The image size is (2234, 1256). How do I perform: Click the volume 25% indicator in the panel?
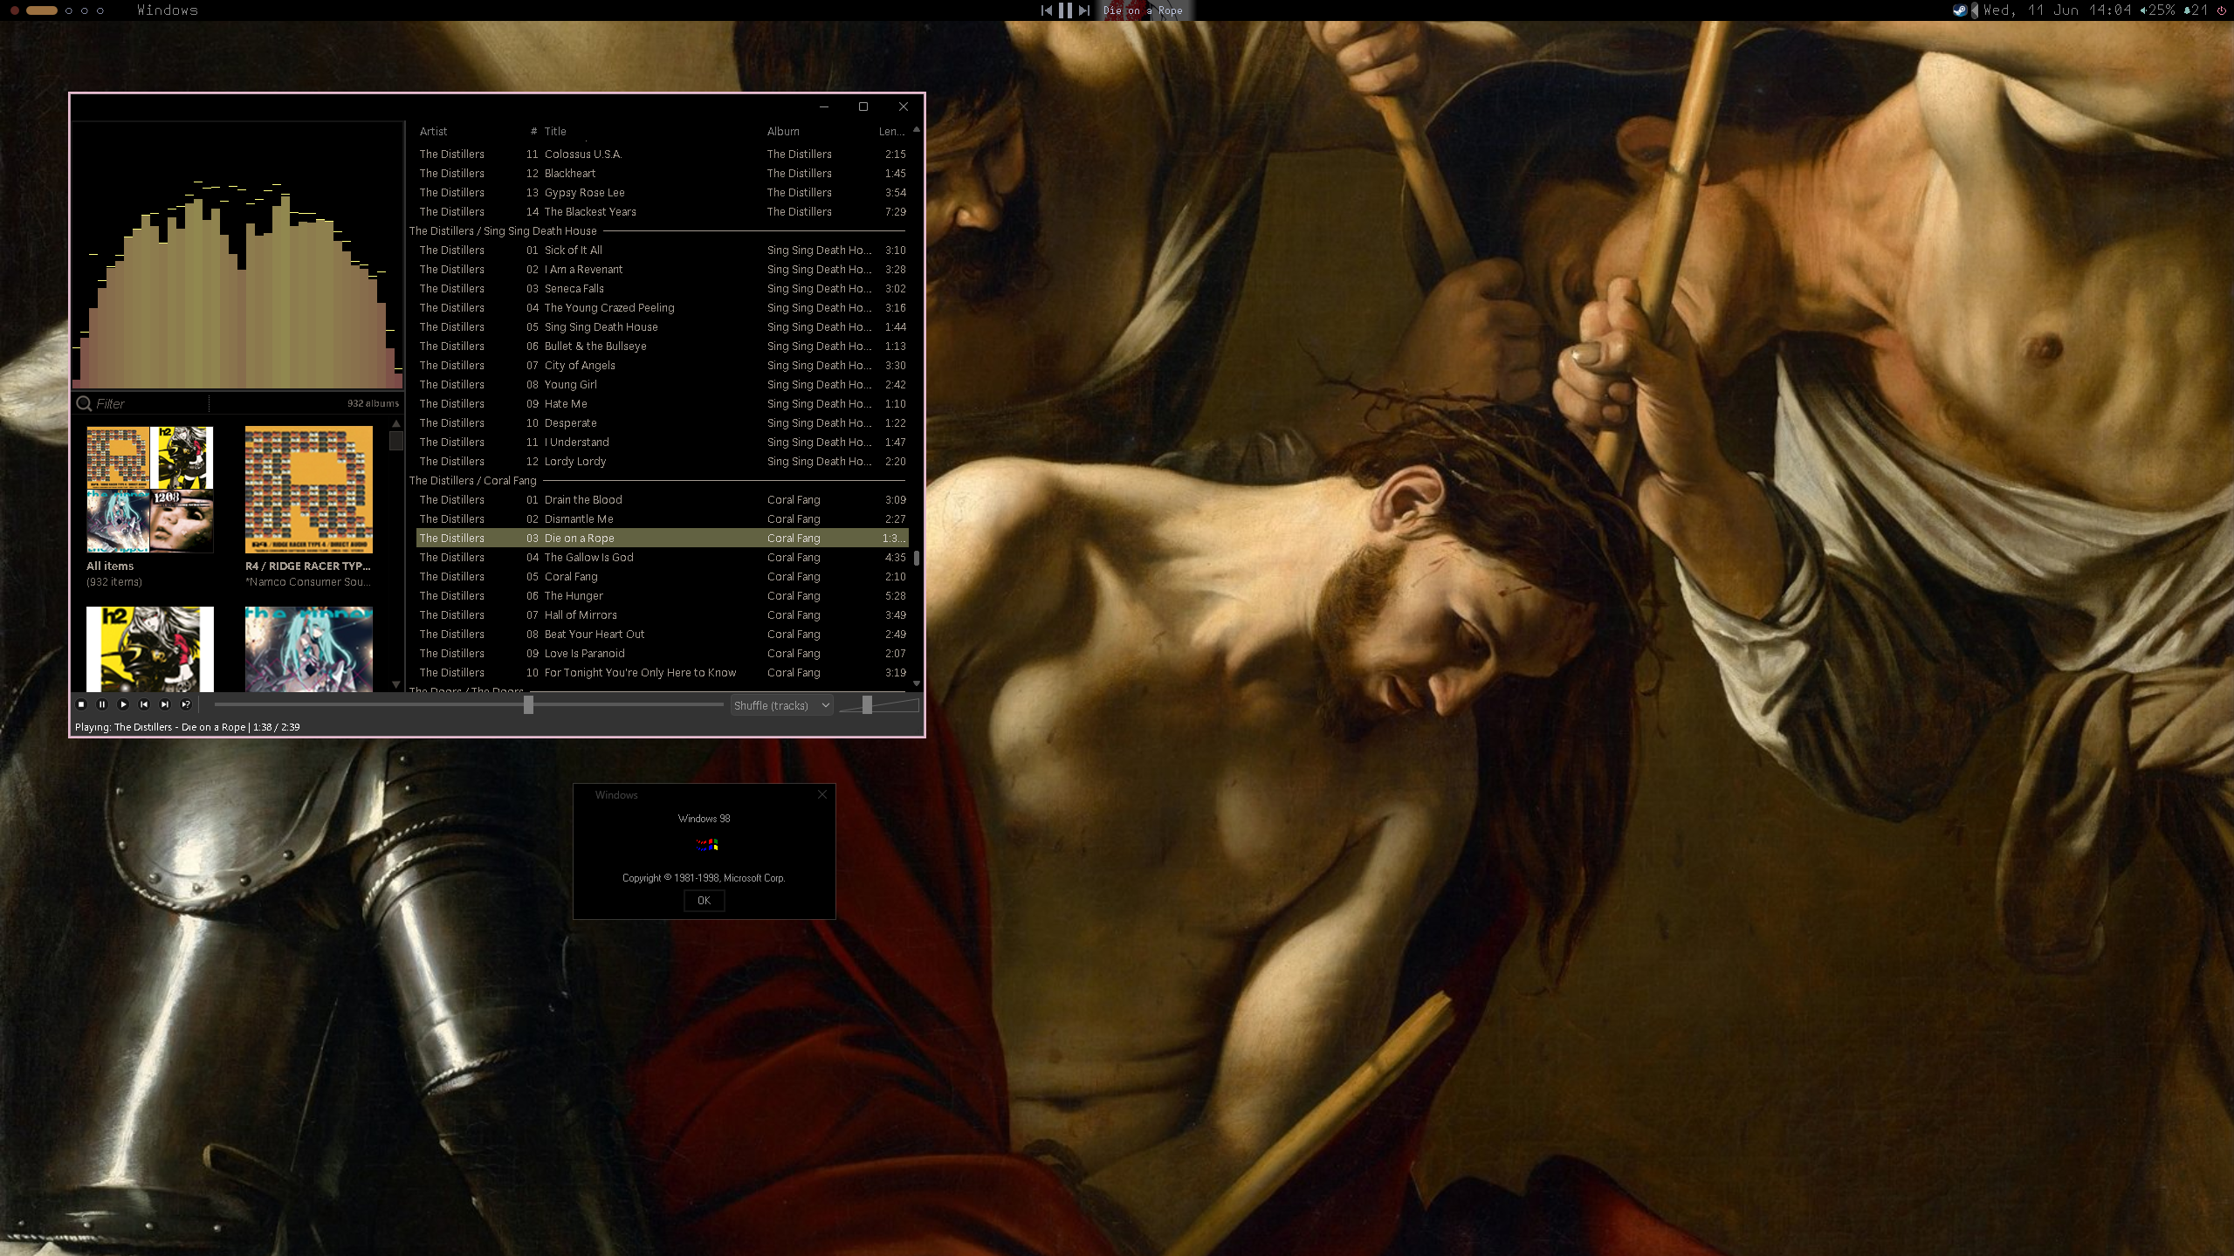click(x=2157, y=10)
